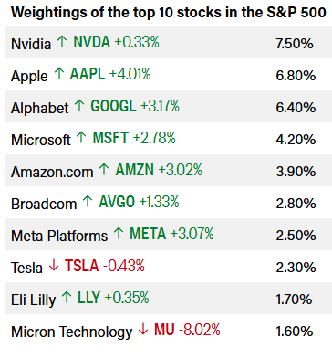Viewport: 332px width, 358px height.
Task: Click the green up arrow beside Nvidia
Action: pos(62,41)
